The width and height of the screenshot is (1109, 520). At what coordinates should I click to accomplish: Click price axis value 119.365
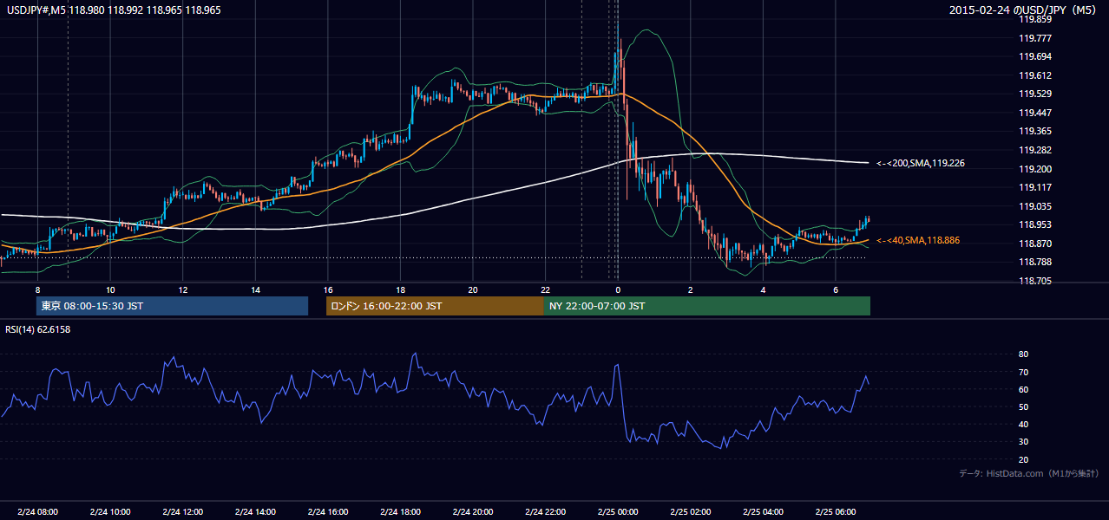click(1035, 132)
